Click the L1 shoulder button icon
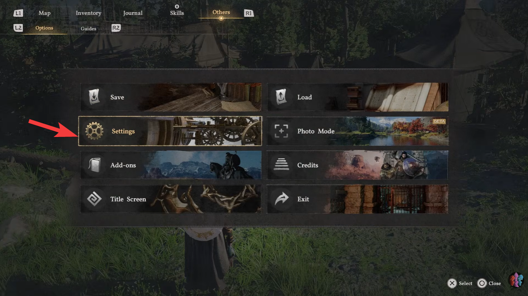The height and width of the screenshot is (296, 528). click(x=18, y=13)
